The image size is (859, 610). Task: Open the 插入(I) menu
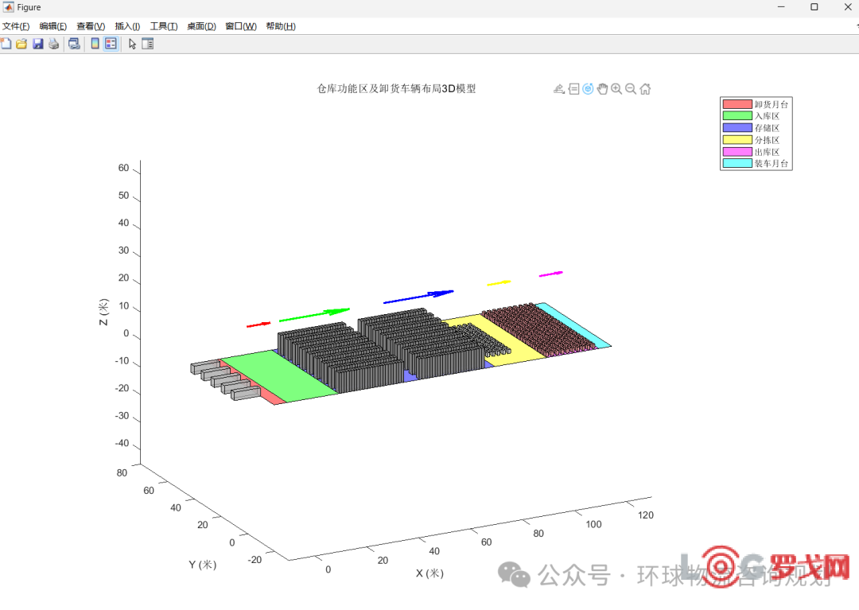pos(127,26)
